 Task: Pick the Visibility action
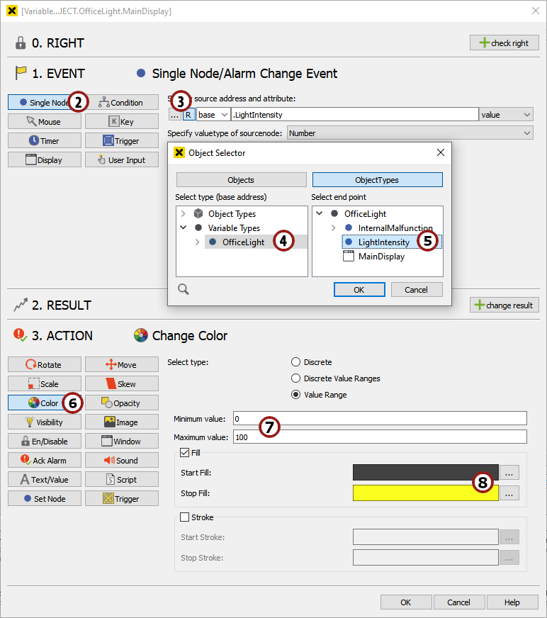[x=44, y=422]
